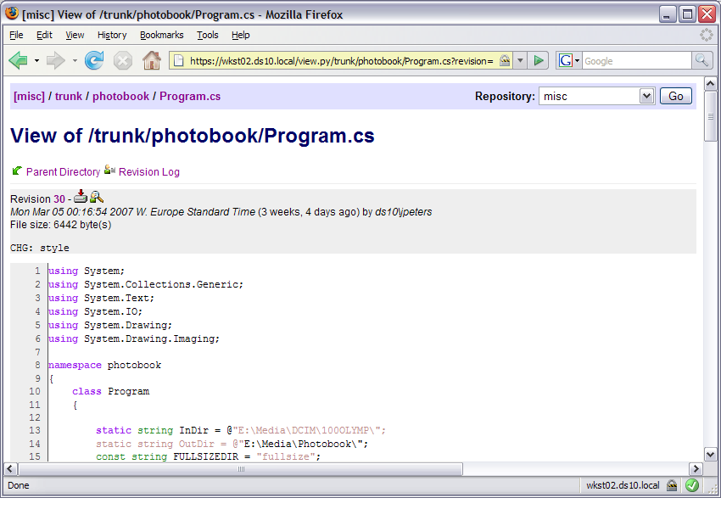Screen dimensions: 721x509
Task: Click the green Back arrow button
Action: click(19, 61)
